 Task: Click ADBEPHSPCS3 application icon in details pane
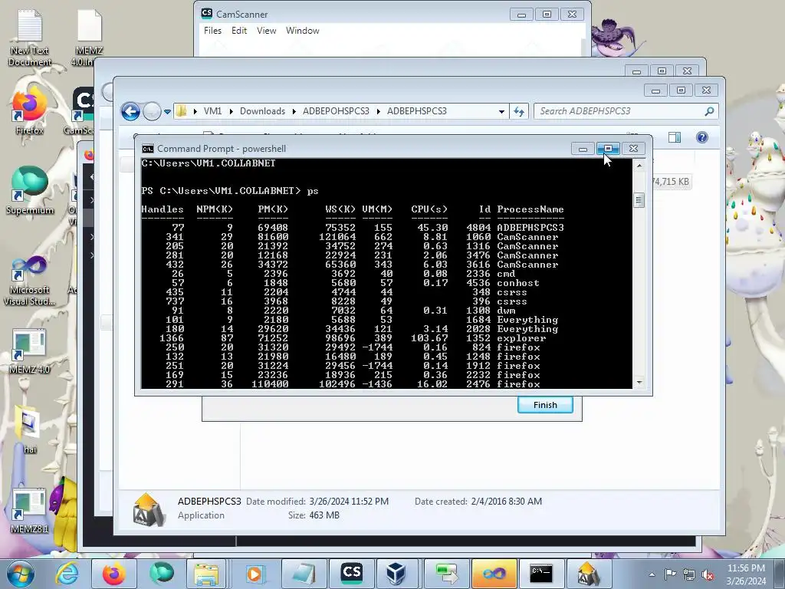pos(149,509)
